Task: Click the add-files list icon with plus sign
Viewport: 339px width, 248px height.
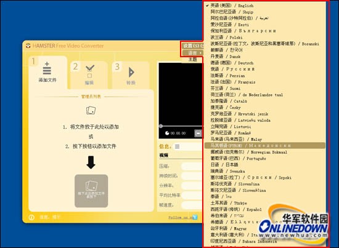Action: click(47, 68)
